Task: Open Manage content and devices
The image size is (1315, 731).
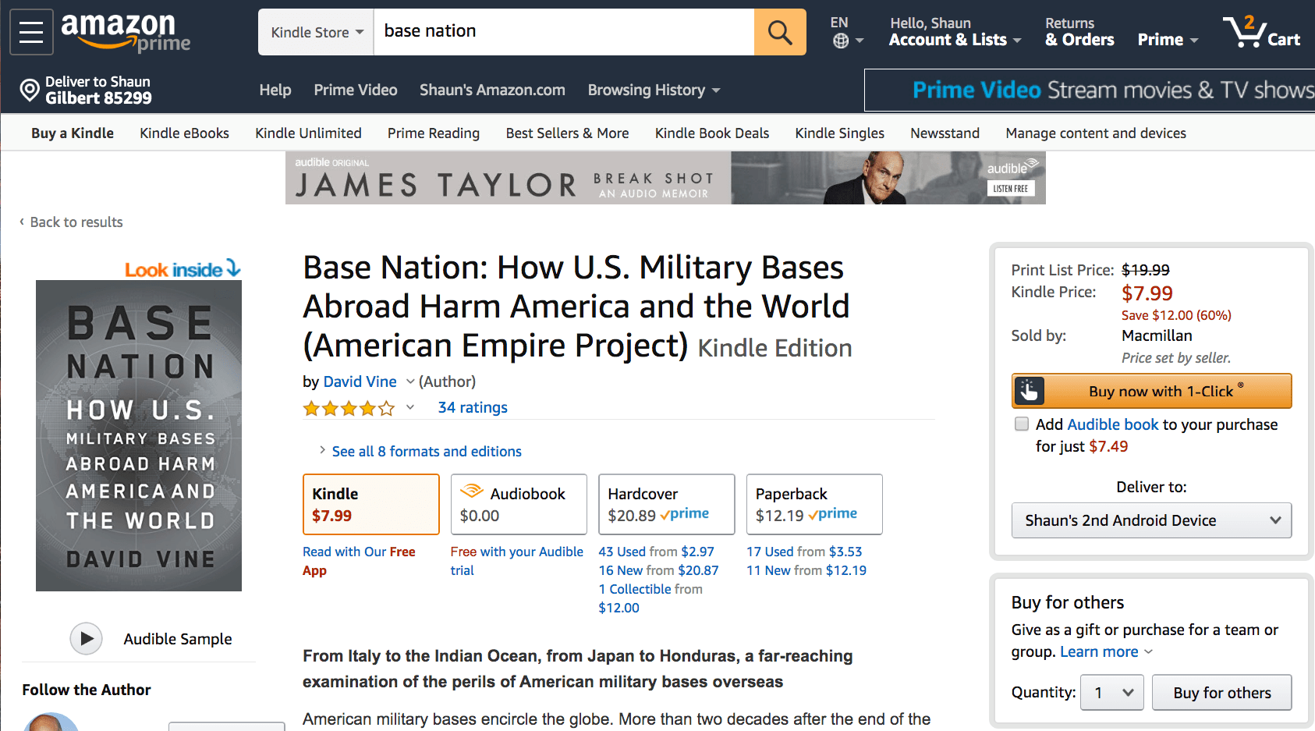Action: (x=1096, y=133)
